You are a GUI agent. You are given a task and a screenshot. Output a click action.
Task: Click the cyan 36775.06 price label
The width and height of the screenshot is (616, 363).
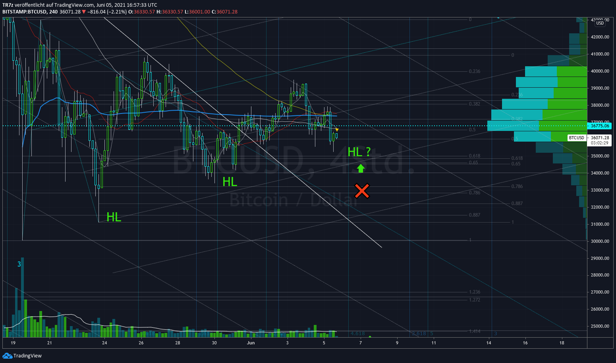click(600, 126)
